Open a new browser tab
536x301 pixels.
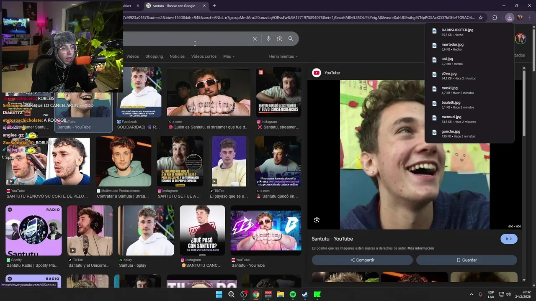214,6
